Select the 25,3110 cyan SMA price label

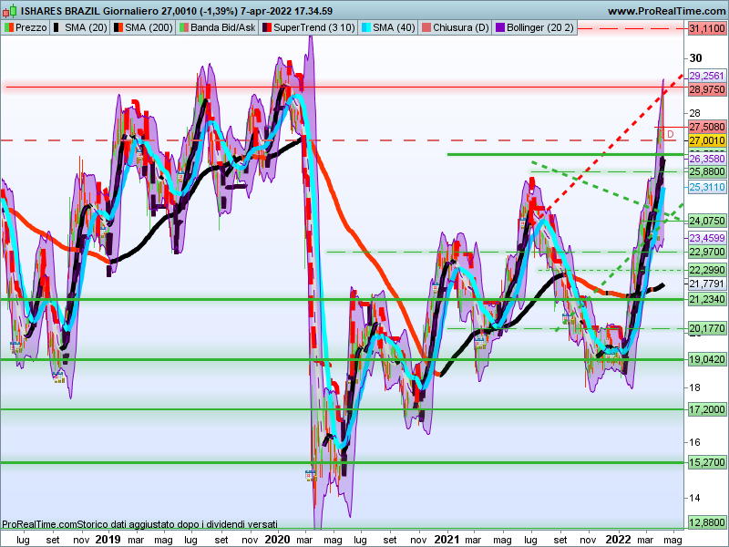(707, 187)
